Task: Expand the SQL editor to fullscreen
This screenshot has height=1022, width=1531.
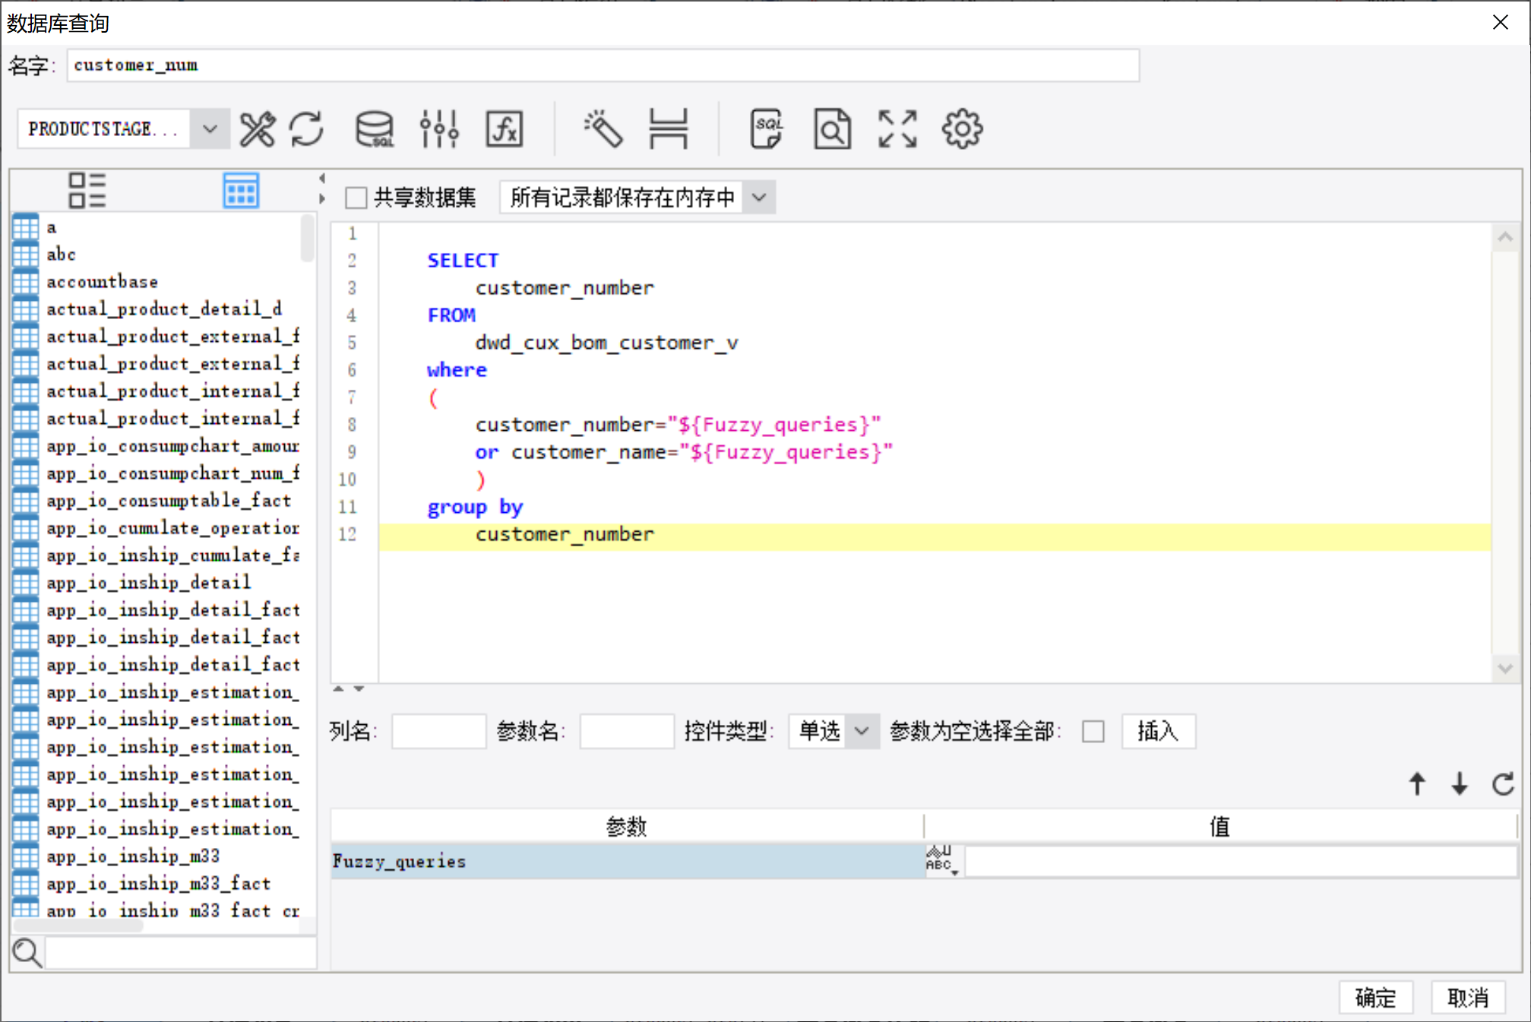Action: (897, 128)
